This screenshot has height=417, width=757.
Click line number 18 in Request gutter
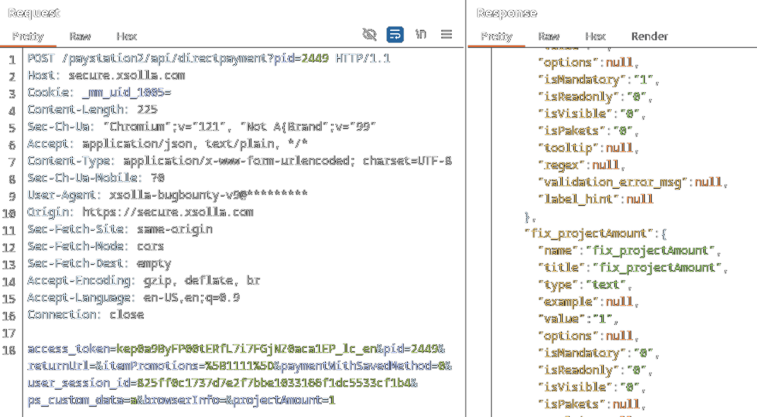pyautogui.click(x=10, y=349)
